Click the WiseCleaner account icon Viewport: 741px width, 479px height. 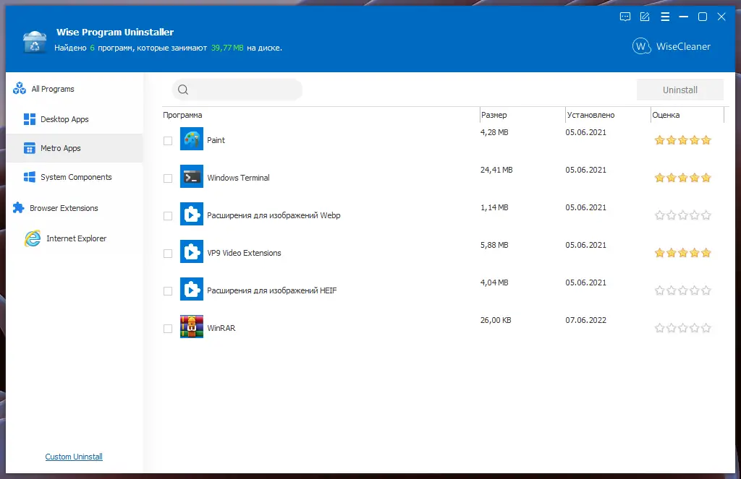point(641,46)
